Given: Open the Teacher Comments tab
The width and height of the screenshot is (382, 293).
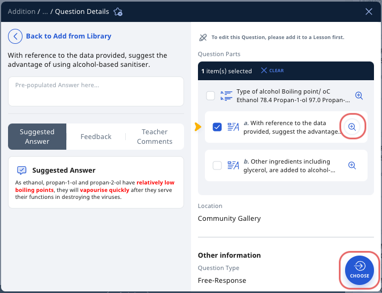Looking at the screenshot, I should point(154,137).
